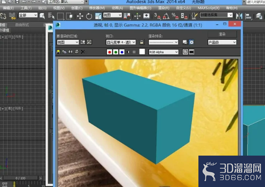Open the selection filter 全部 dropdown

28,15
